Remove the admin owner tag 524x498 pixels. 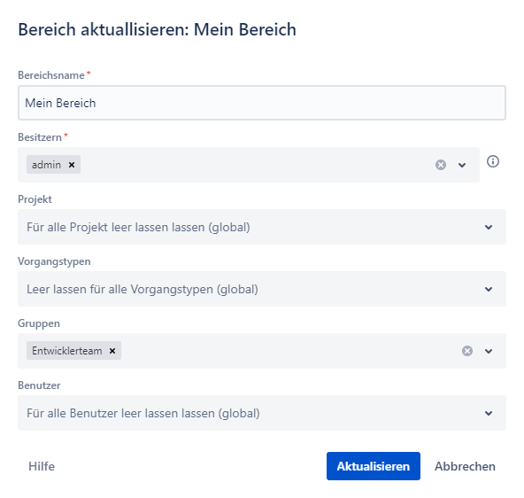pyautogui.click(x=72, y=165)
